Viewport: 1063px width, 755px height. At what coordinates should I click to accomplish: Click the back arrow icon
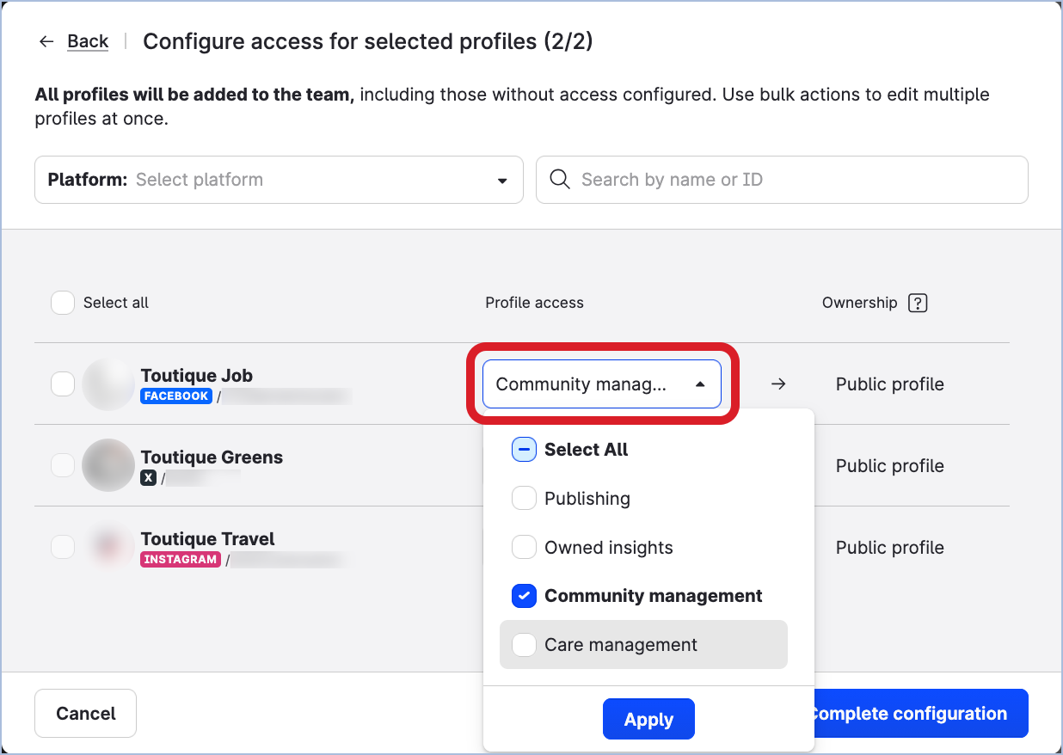pyautogui.click(x=46, y=41)
